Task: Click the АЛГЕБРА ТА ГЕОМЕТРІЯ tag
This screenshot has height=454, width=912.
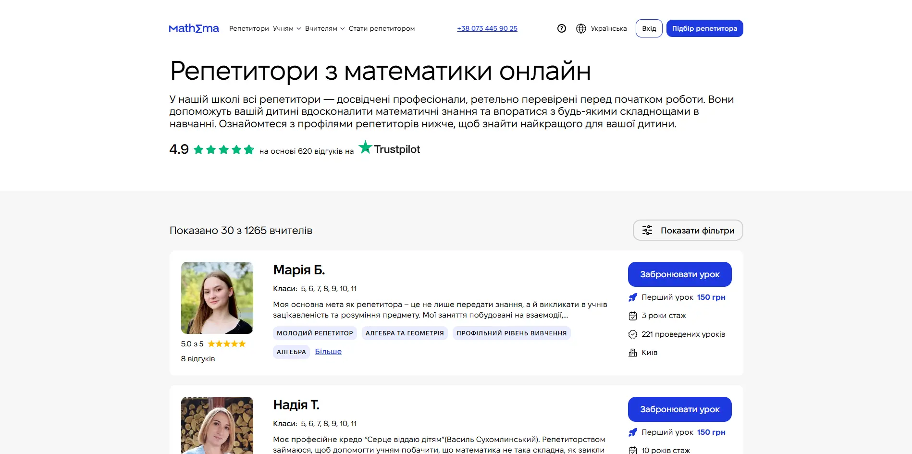Action: pos(405,333)
